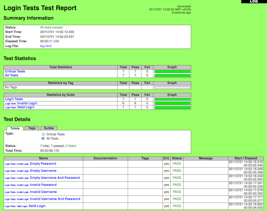Click the Name column header
The height and width of the screenshot is (211, 267).
click(43, 158)
